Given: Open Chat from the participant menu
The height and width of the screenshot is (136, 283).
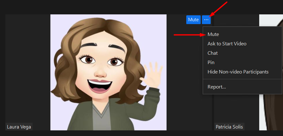Looking at the screenshot, I should click(242, 53).
